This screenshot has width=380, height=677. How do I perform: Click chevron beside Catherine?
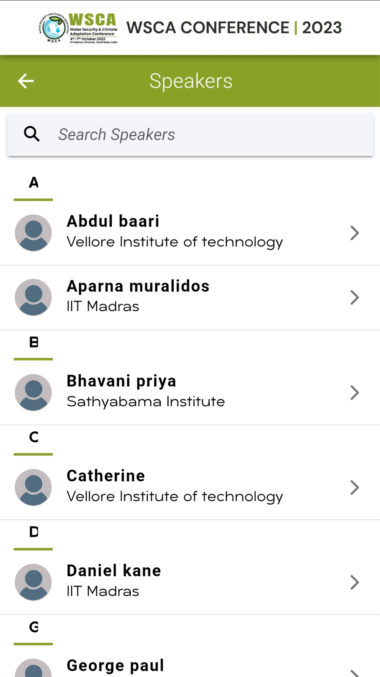pyautogui.click(x=355, y=487)
